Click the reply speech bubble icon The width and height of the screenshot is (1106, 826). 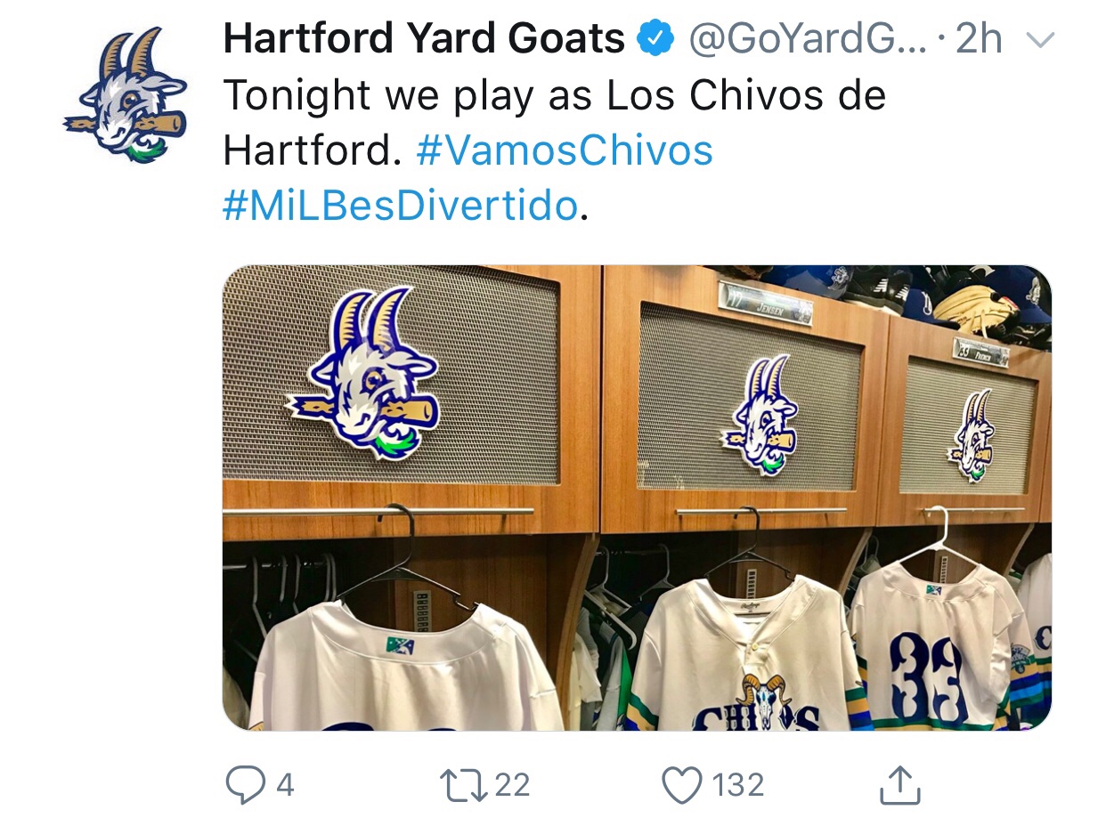[243, 784]
